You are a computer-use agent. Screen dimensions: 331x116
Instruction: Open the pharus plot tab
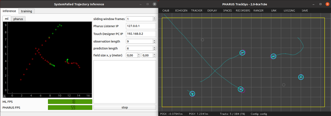pyautogui.click(x=18, y=19)
